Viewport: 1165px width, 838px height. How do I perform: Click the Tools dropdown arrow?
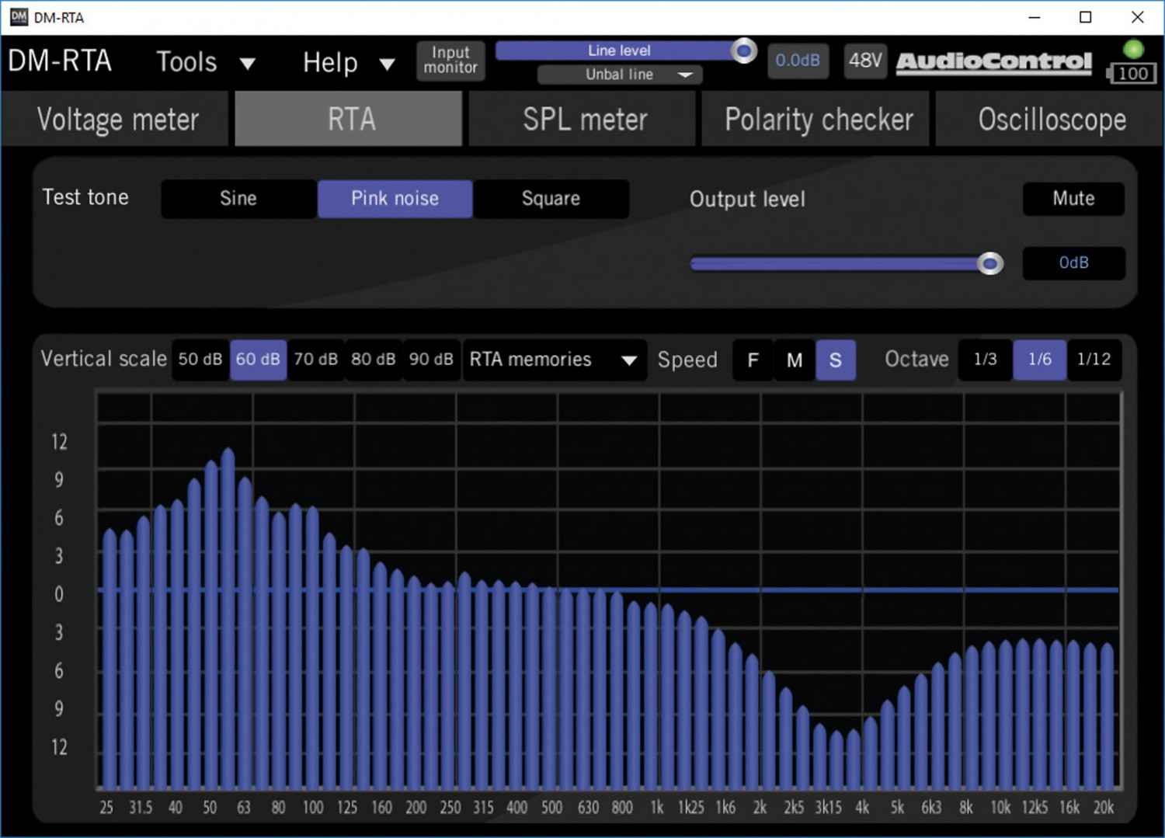tap(248, 64)
